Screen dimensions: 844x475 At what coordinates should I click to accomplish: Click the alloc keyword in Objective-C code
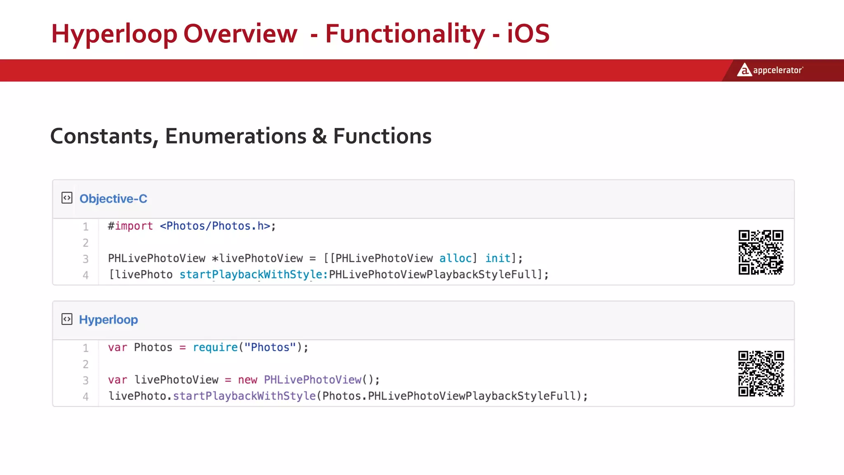[455, 259]
